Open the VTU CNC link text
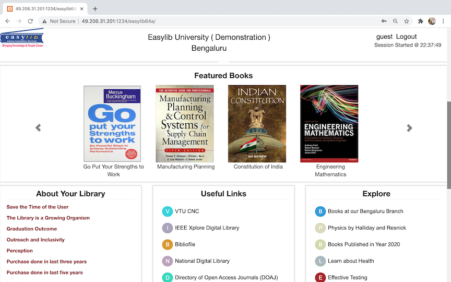 coord(187,211)
